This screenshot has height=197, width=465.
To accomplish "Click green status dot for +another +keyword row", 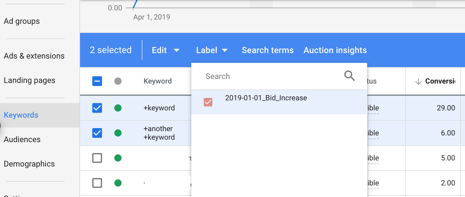I will [x=118, y=133].
